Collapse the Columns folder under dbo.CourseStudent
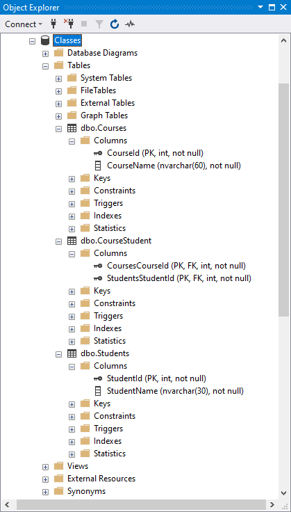 tap(72, 254)
